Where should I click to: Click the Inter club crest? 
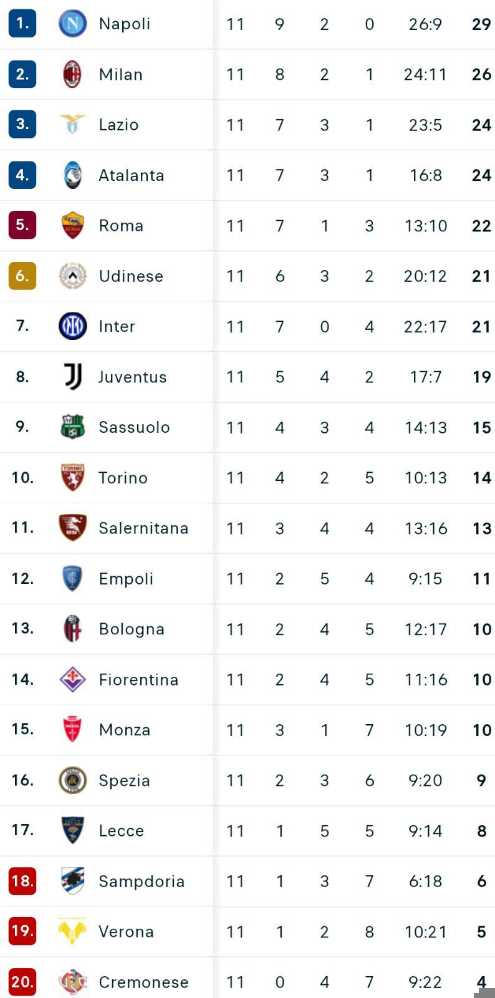(72, 326)
